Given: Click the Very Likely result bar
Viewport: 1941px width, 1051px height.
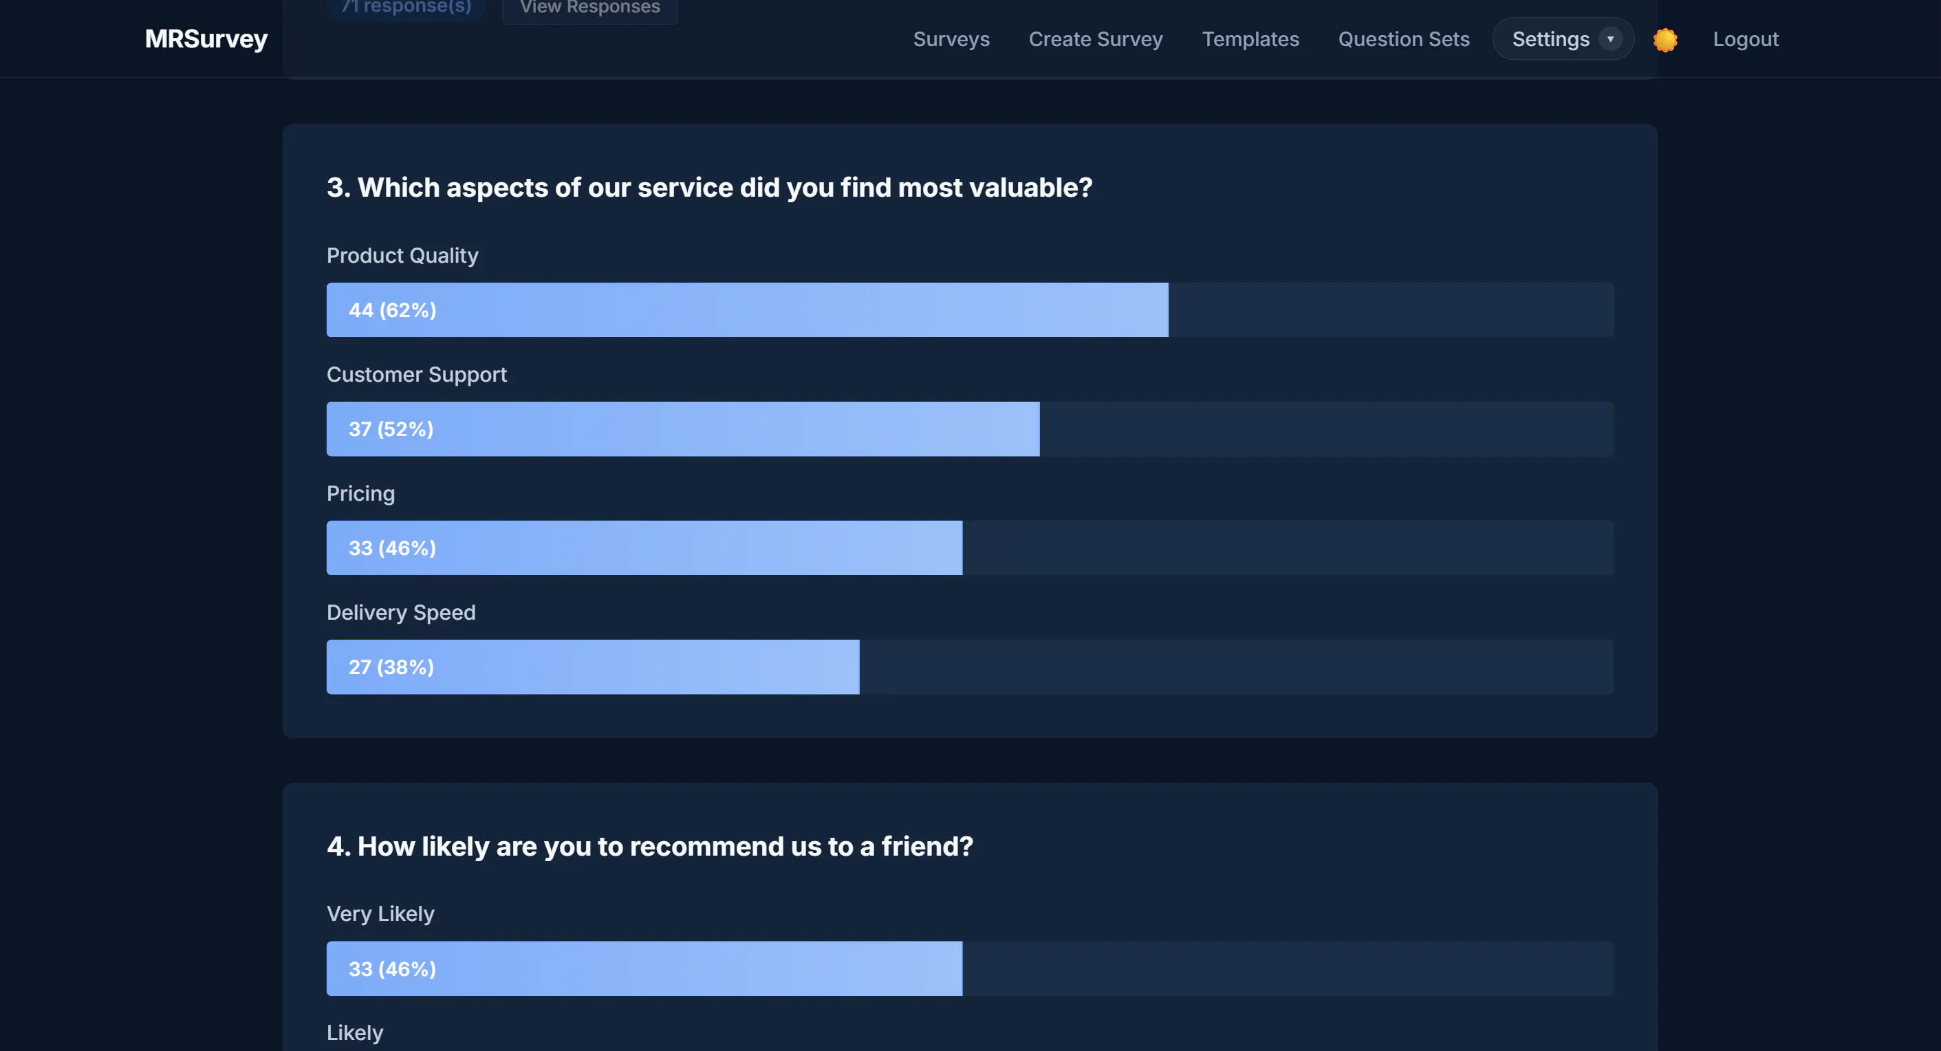Looking at the screenshot, I should [970, 968].
